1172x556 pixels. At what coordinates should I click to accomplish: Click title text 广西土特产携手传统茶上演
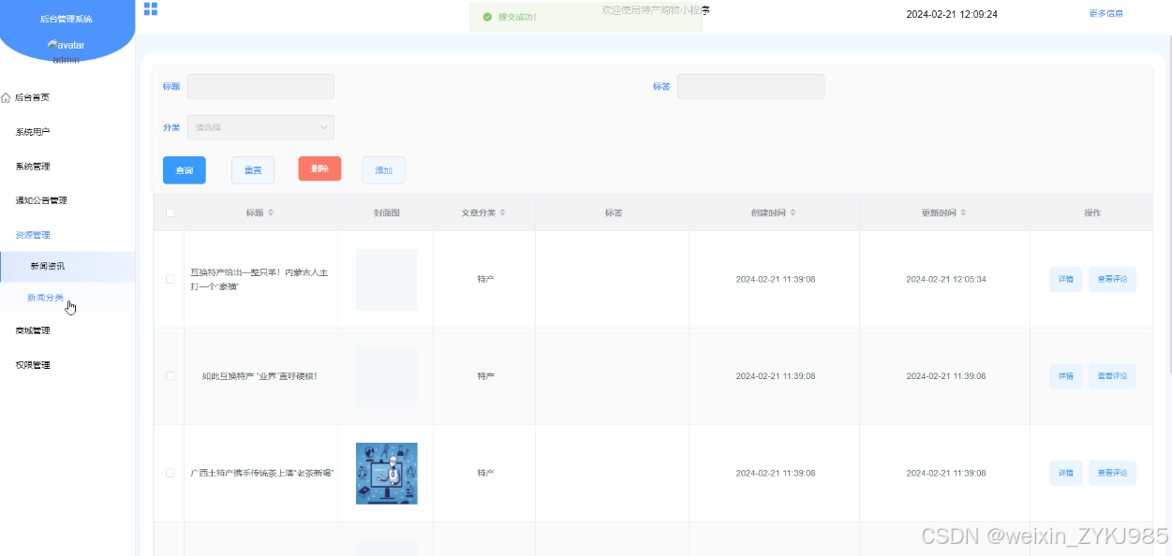(262, 473)
